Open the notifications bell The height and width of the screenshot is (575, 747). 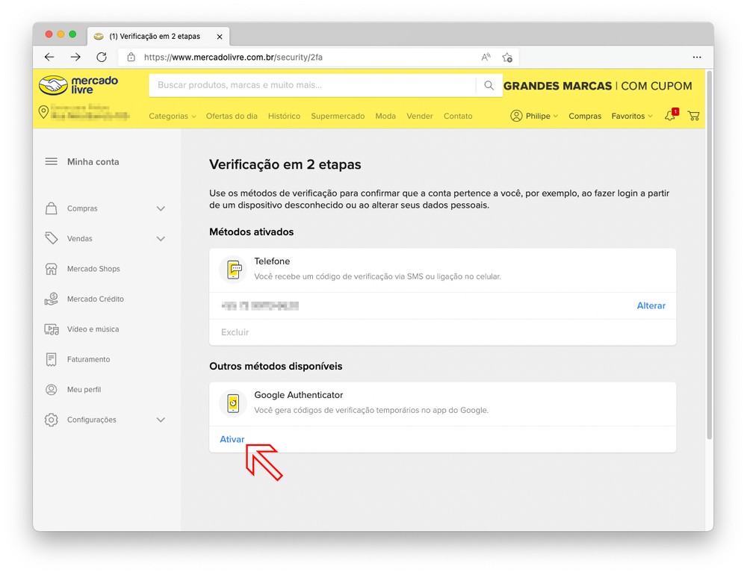tap(670, 116)
